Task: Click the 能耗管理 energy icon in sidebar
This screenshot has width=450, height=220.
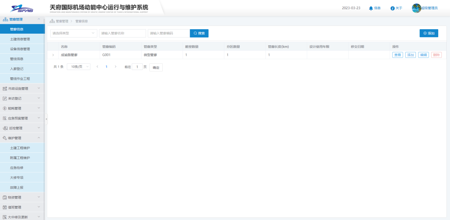Action: pyautogui.click(x=5, y=108)
